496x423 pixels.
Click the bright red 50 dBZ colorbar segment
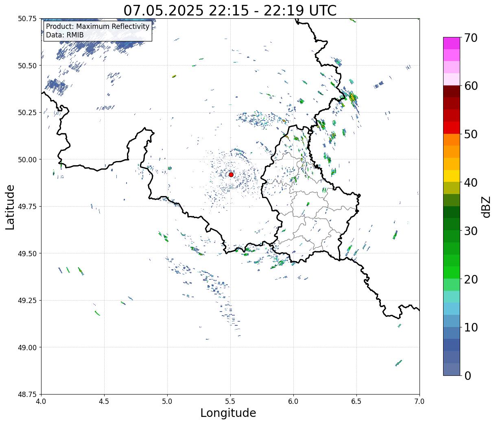(452, 128)
